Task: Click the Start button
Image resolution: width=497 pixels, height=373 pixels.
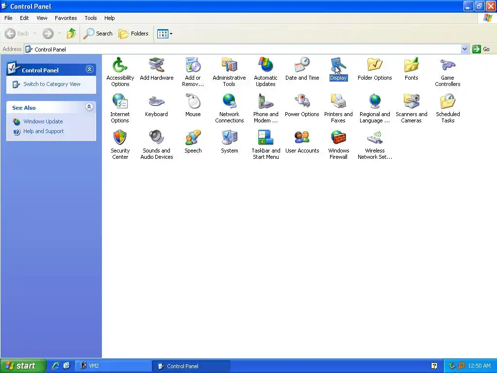Action: click(x=23, y=366)
